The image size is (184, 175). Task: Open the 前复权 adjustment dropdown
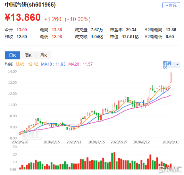click(171, 65)
